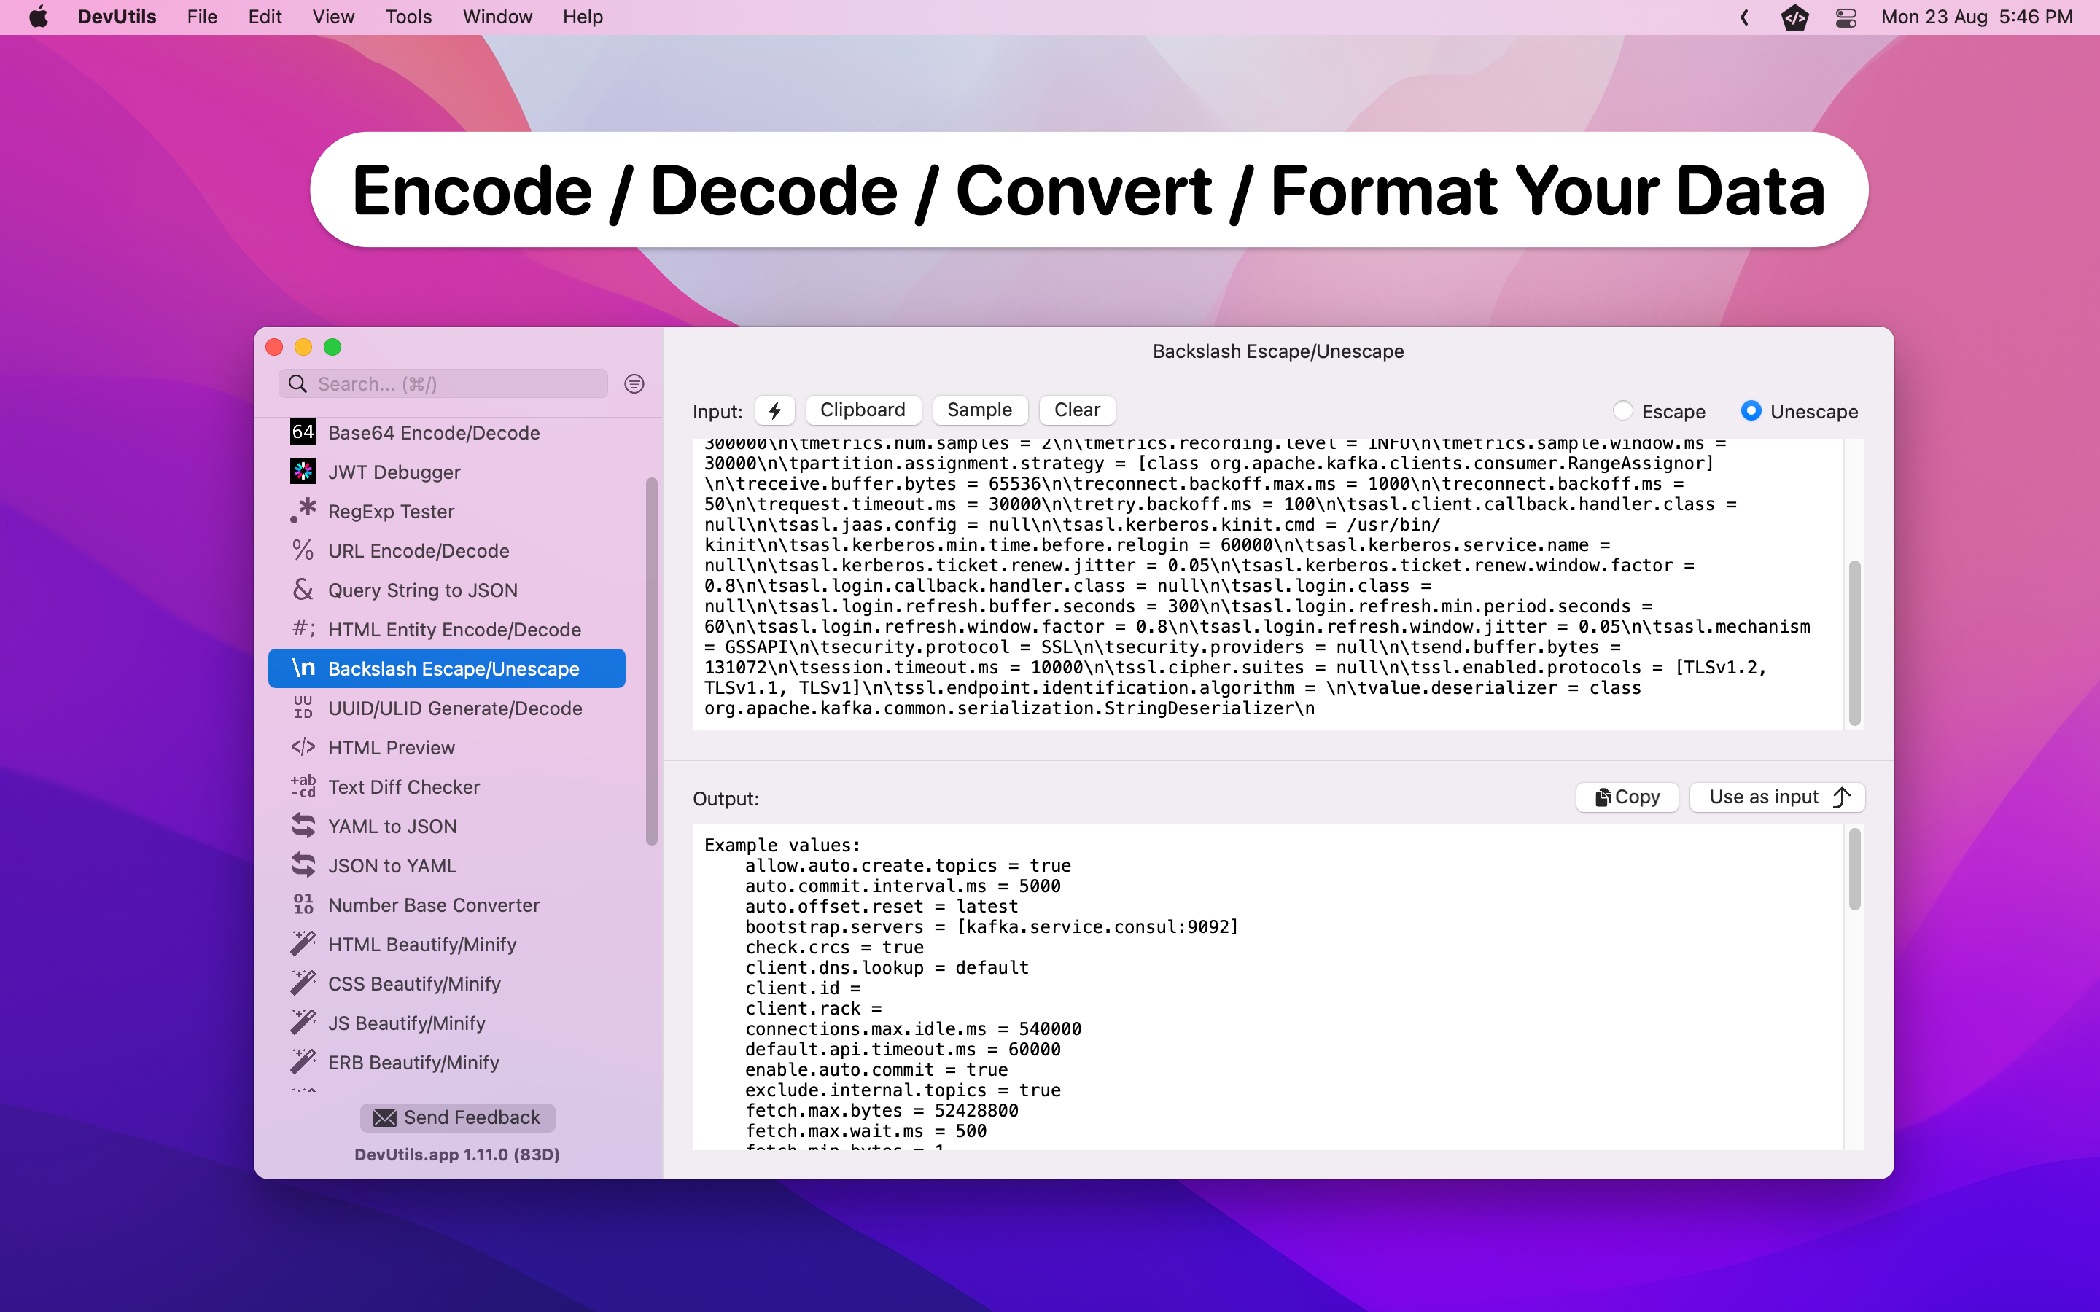2100x1312 pixels.
Task: Click Use as input button
Action: 1776,797
